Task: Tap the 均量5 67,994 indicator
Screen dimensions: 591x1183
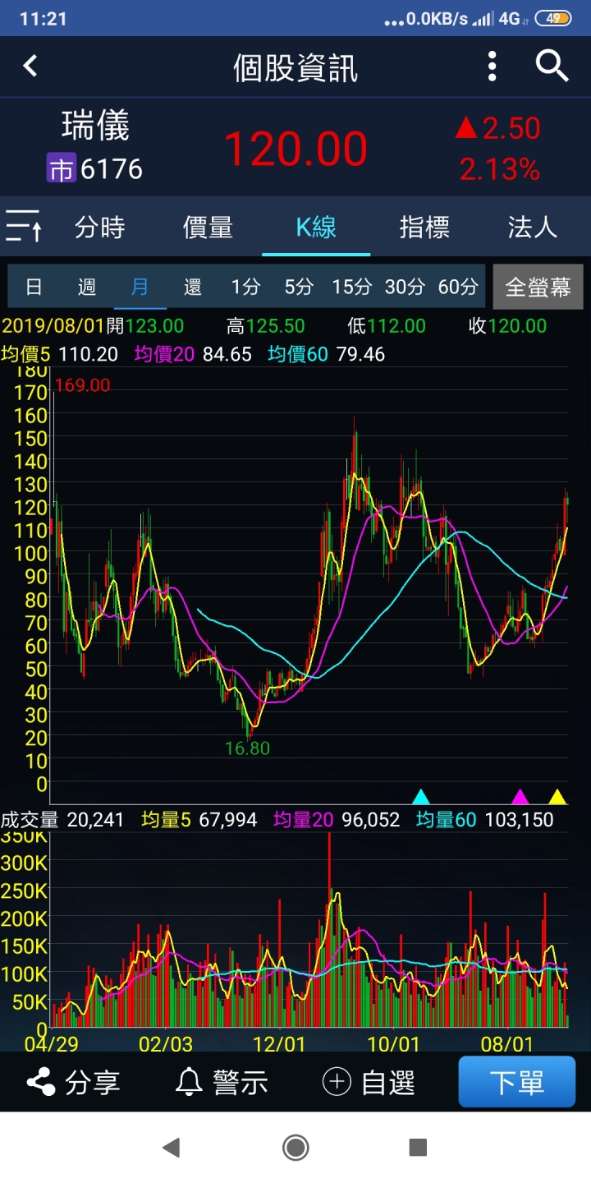Action: (x=199, y=819)
